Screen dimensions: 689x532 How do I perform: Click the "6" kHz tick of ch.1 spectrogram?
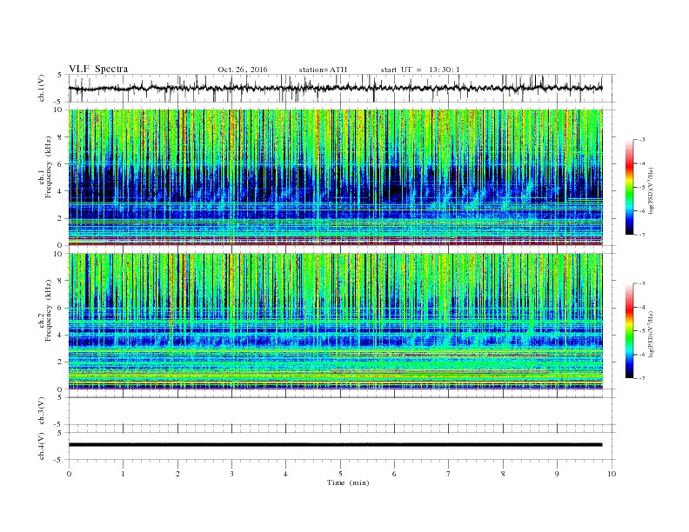(60, 164)
